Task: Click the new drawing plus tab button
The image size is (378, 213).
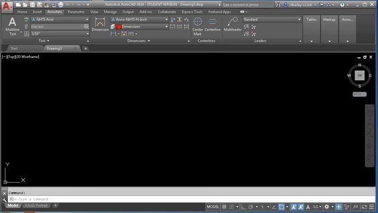Action: click(x=85, y=49)
